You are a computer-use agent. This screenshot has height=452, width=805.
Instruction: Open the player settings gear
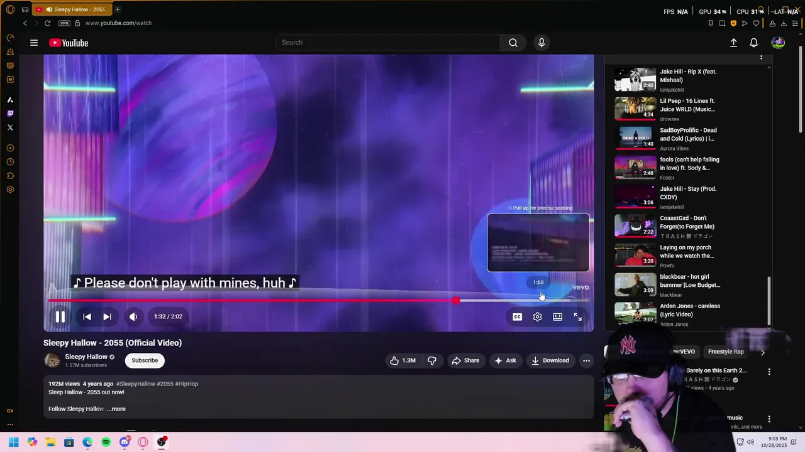click(537, 317)
